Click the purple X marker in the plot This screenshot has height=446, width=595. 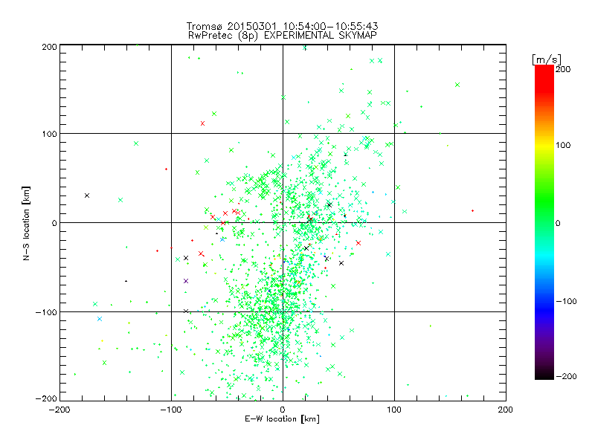[186, 281]
